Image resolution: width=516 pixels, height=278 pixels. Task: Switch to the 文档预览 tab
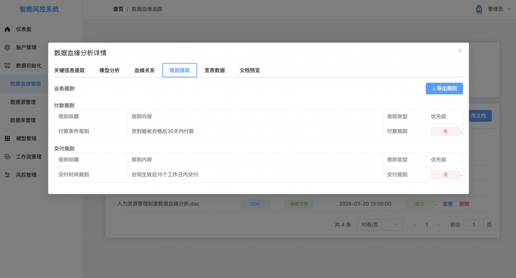click(250, 70)
